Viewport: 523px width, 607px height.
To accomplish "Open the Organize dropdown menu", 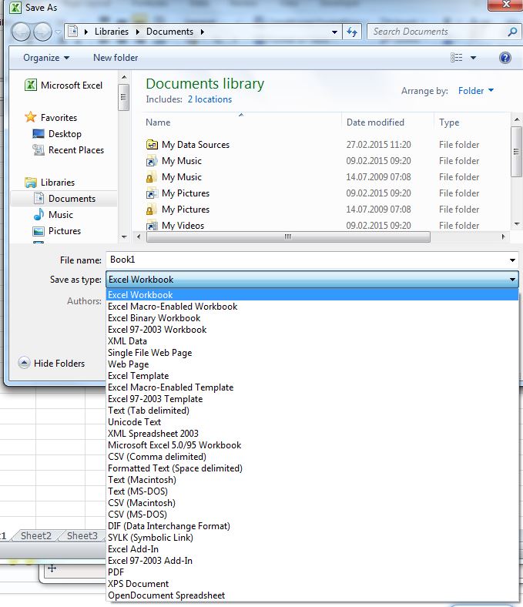I will pos(46,58).
